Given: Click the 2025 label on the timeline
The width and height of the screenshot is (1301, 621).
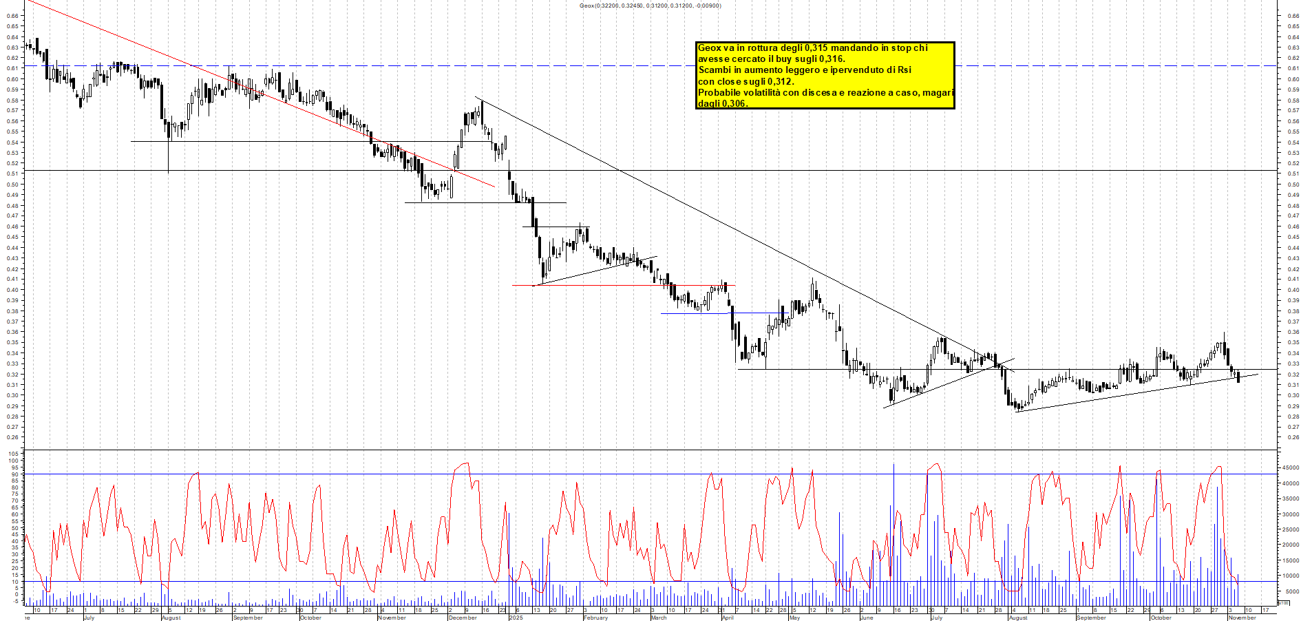Looking at the screenshot, I should point(515,618).
